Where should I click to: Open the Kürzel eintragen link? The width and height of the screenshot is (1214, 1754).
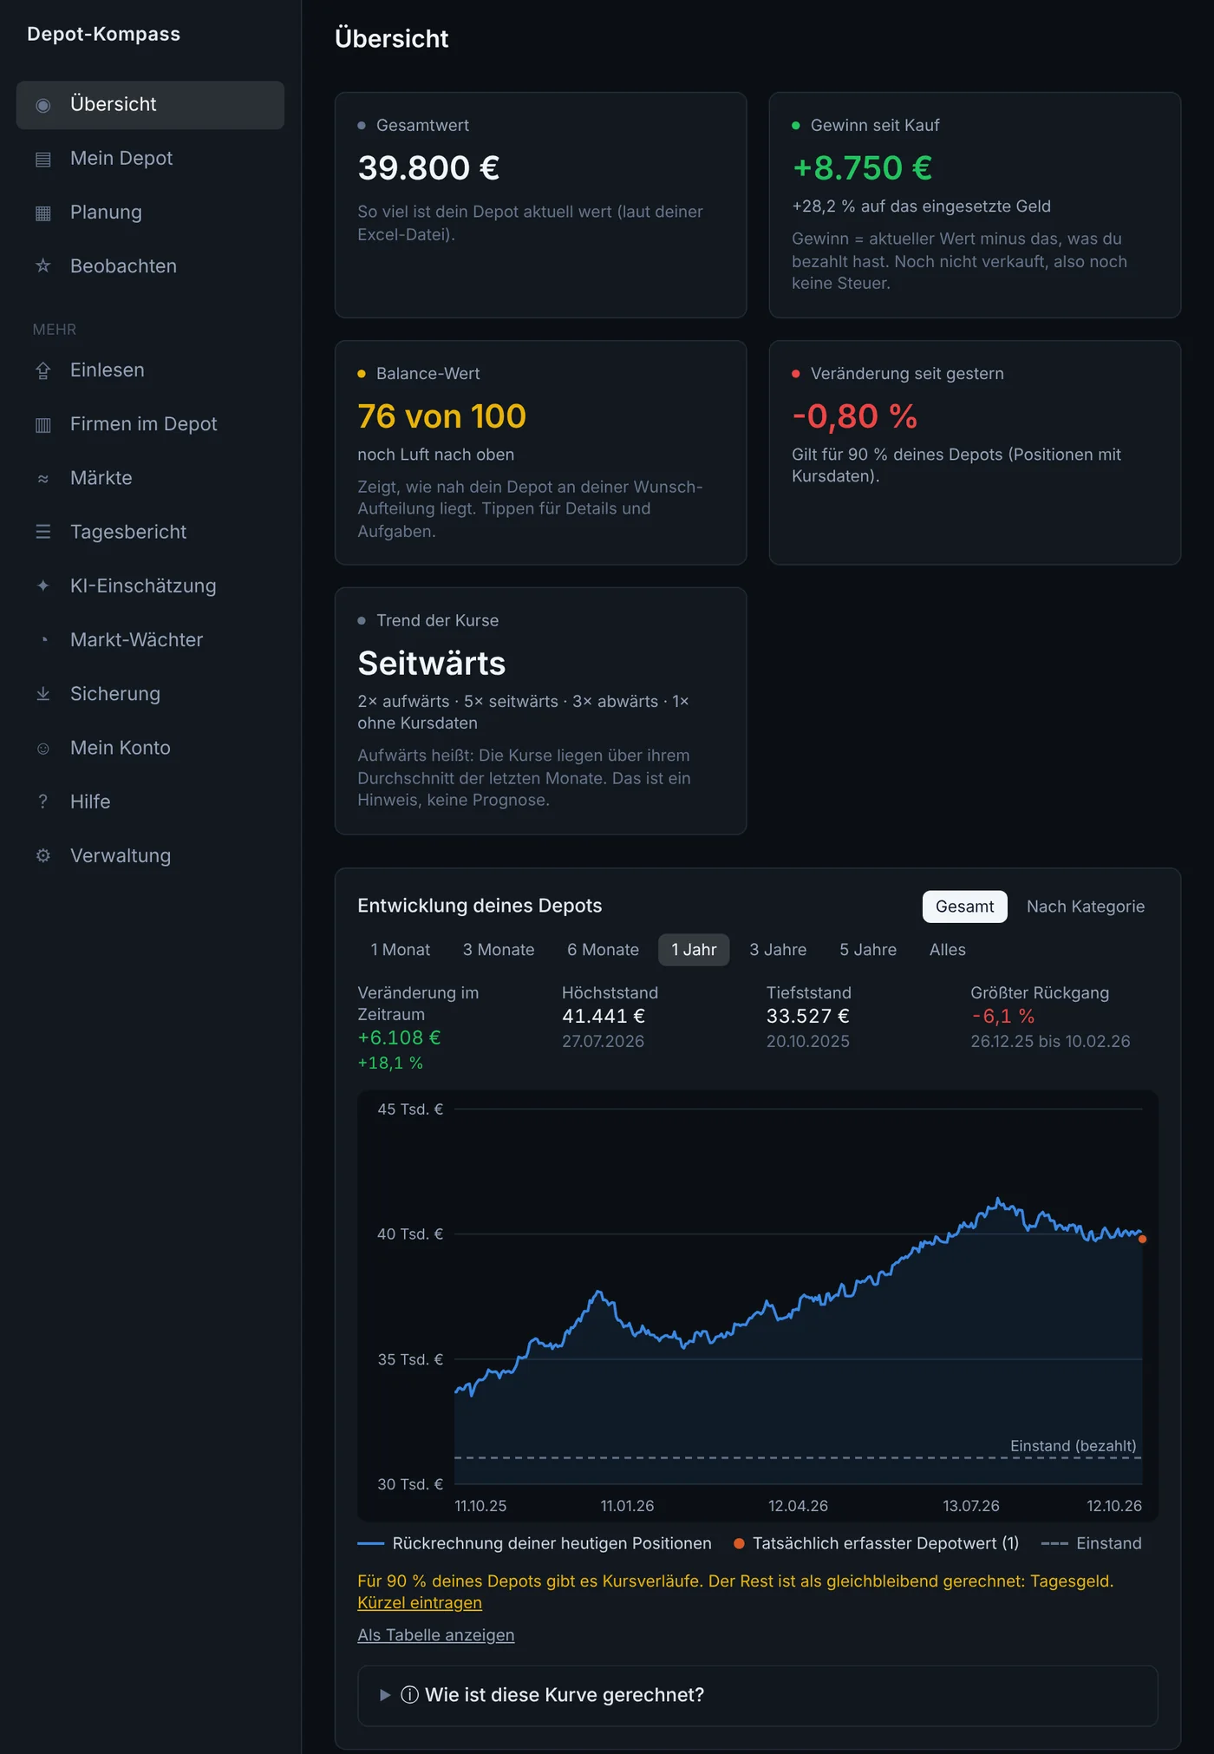(x=420, y=1603)
